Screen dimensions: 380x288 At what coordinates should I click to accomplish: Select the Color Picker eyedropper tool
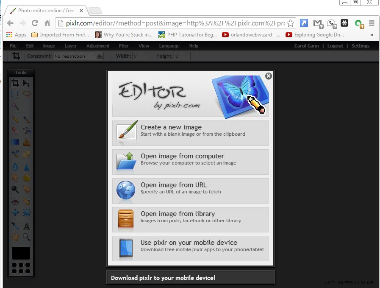[x=15, y=226]
